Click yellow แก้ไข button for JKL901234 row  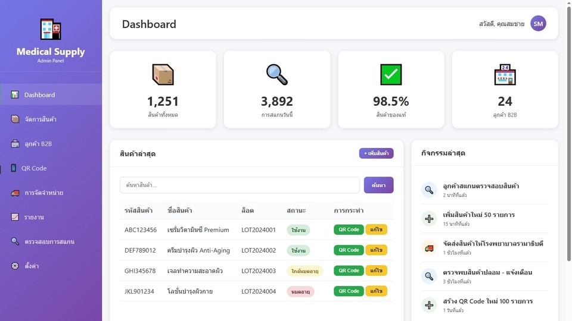pyautogui.click(x=376, y=291)
